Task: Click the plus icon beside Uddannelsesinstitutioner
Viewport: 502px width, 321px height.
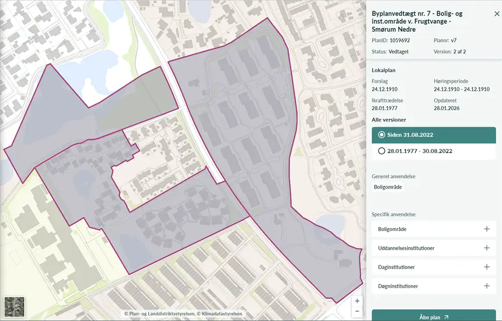Action: [486, 248]
